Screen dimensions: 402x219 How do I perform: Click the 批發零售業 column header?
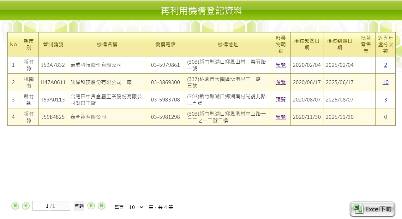[x=366, y=44]
